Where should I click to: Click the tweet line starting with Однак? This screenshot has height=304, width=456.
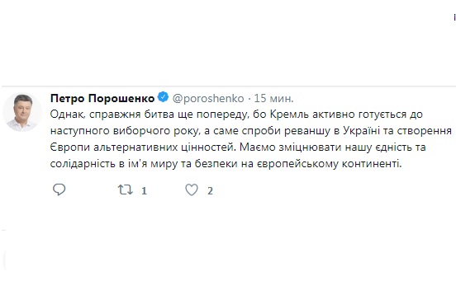236,115
